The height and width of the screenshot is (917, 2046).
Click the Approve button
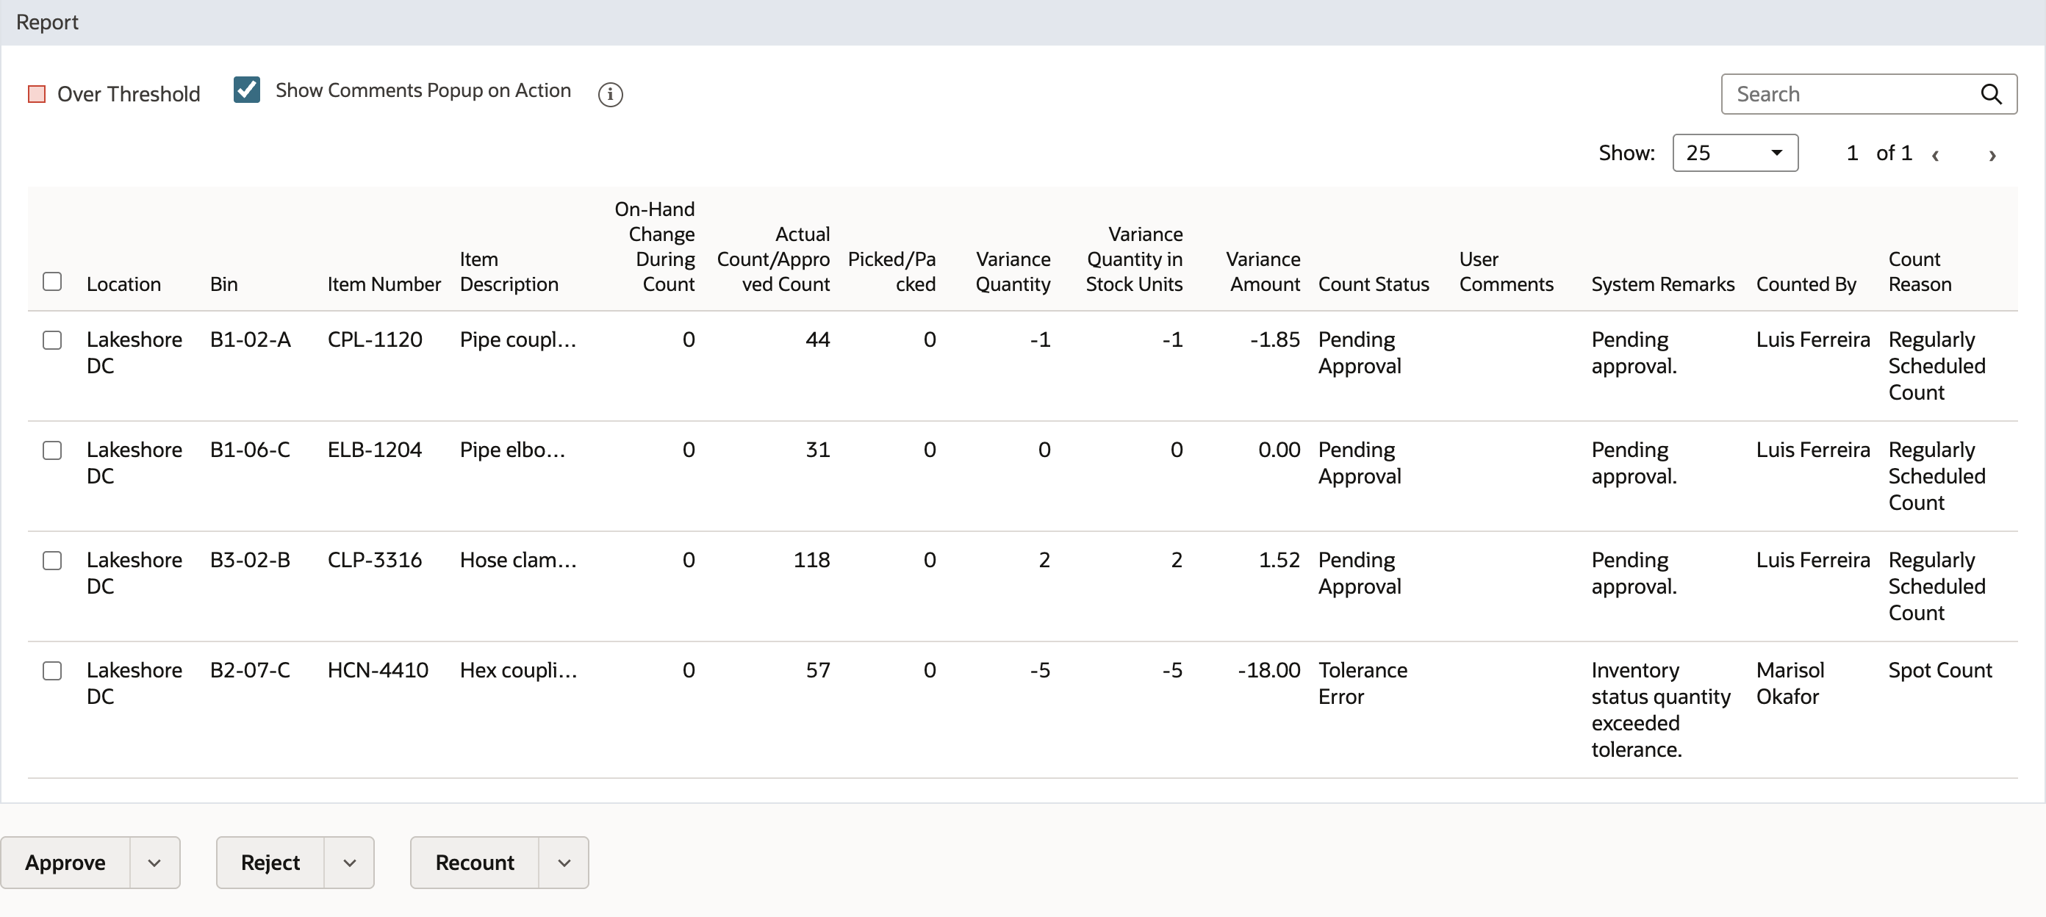click(65, 862)
